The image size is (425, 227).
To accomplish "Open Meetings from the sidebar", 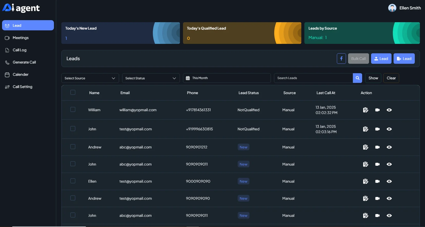I will (28, 38).
